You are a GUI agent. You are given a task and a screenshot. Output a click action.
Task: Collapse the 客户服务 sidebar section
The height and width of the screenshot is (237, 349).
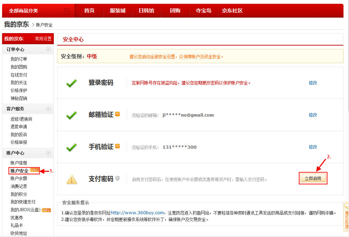coord(48,109)
